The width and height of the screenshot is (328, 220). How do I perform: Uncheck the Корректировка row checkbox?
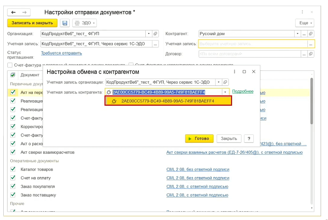(x=13, y=126)
